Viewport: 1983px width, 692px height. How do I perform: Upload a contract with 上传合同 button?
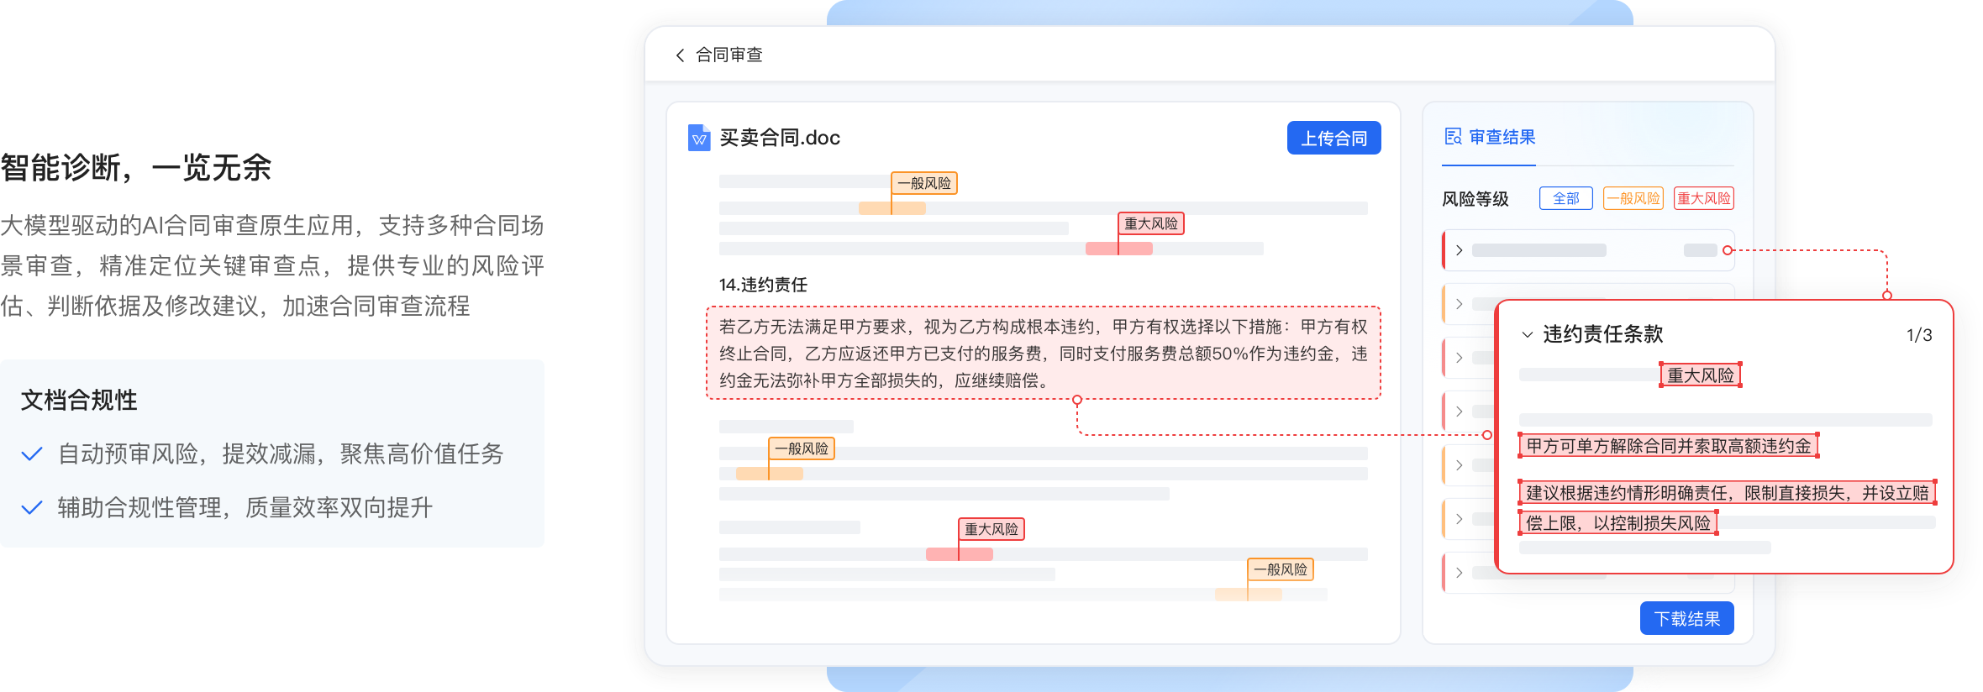pyautogui.click(x=1333, y=139)
